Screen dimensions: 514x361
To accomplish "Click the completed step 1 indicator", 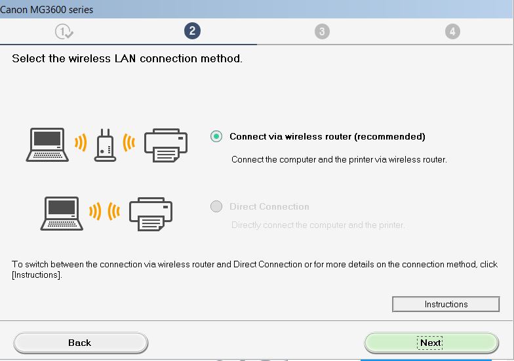I will click(64, 31).
